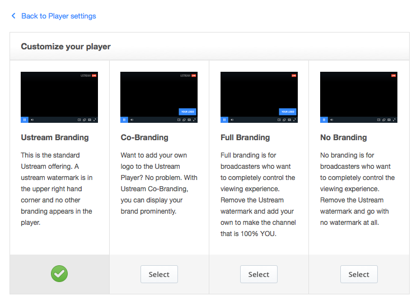Click the YOUR LOGO badge in Full Branding preview
The image size is (417, 300).
[288, 112]
